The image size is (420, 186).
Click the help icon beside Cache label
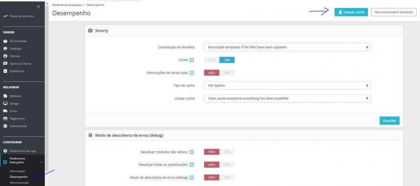click(x=192, y=60)
